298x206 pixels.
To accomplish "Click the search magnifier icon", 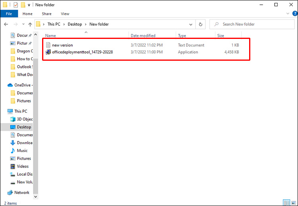I will [x=216, y=24].
